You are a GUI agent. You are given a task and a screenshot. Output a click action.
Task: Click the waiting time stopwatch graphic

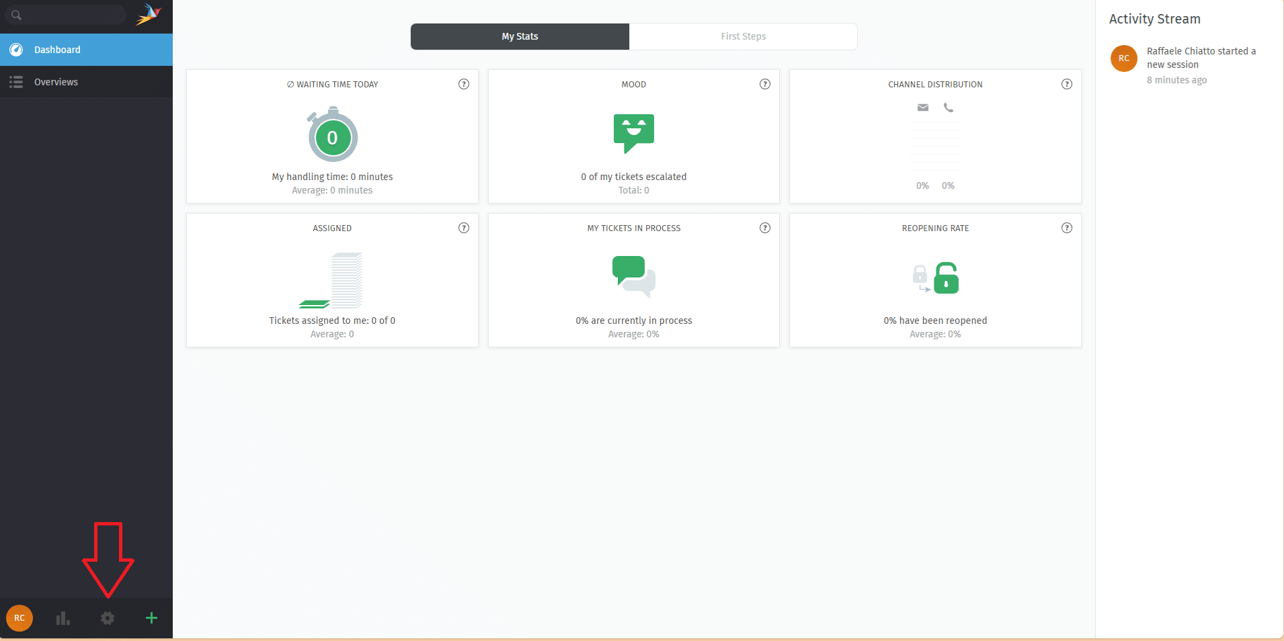click(x=332, y=136)
